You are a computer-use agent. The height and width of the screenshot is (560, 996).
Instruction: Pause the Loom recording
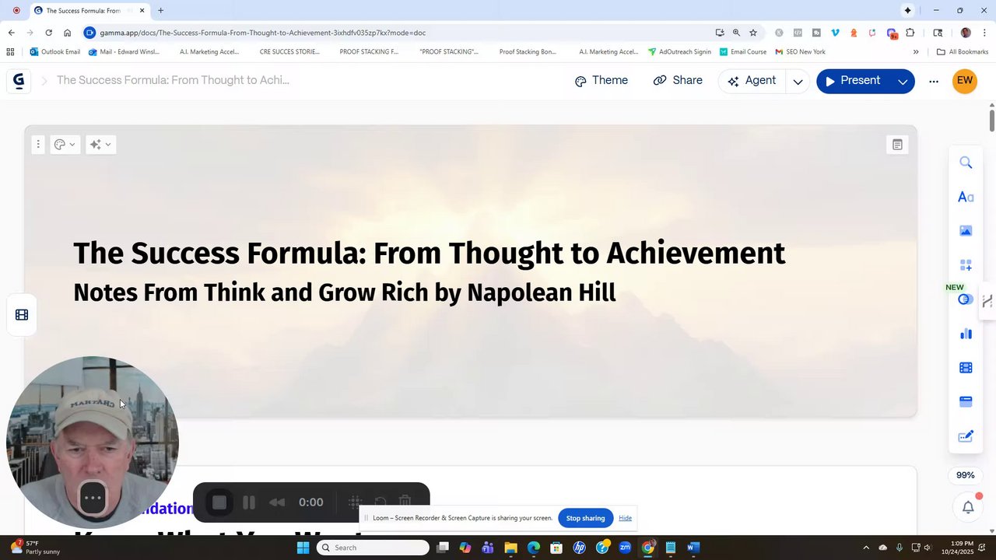(249, 502)
